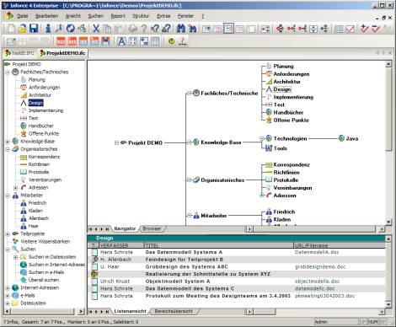This screenshot has height=327, width=396.
Task: Click the Find next binoculars icon
Action: 192,29
